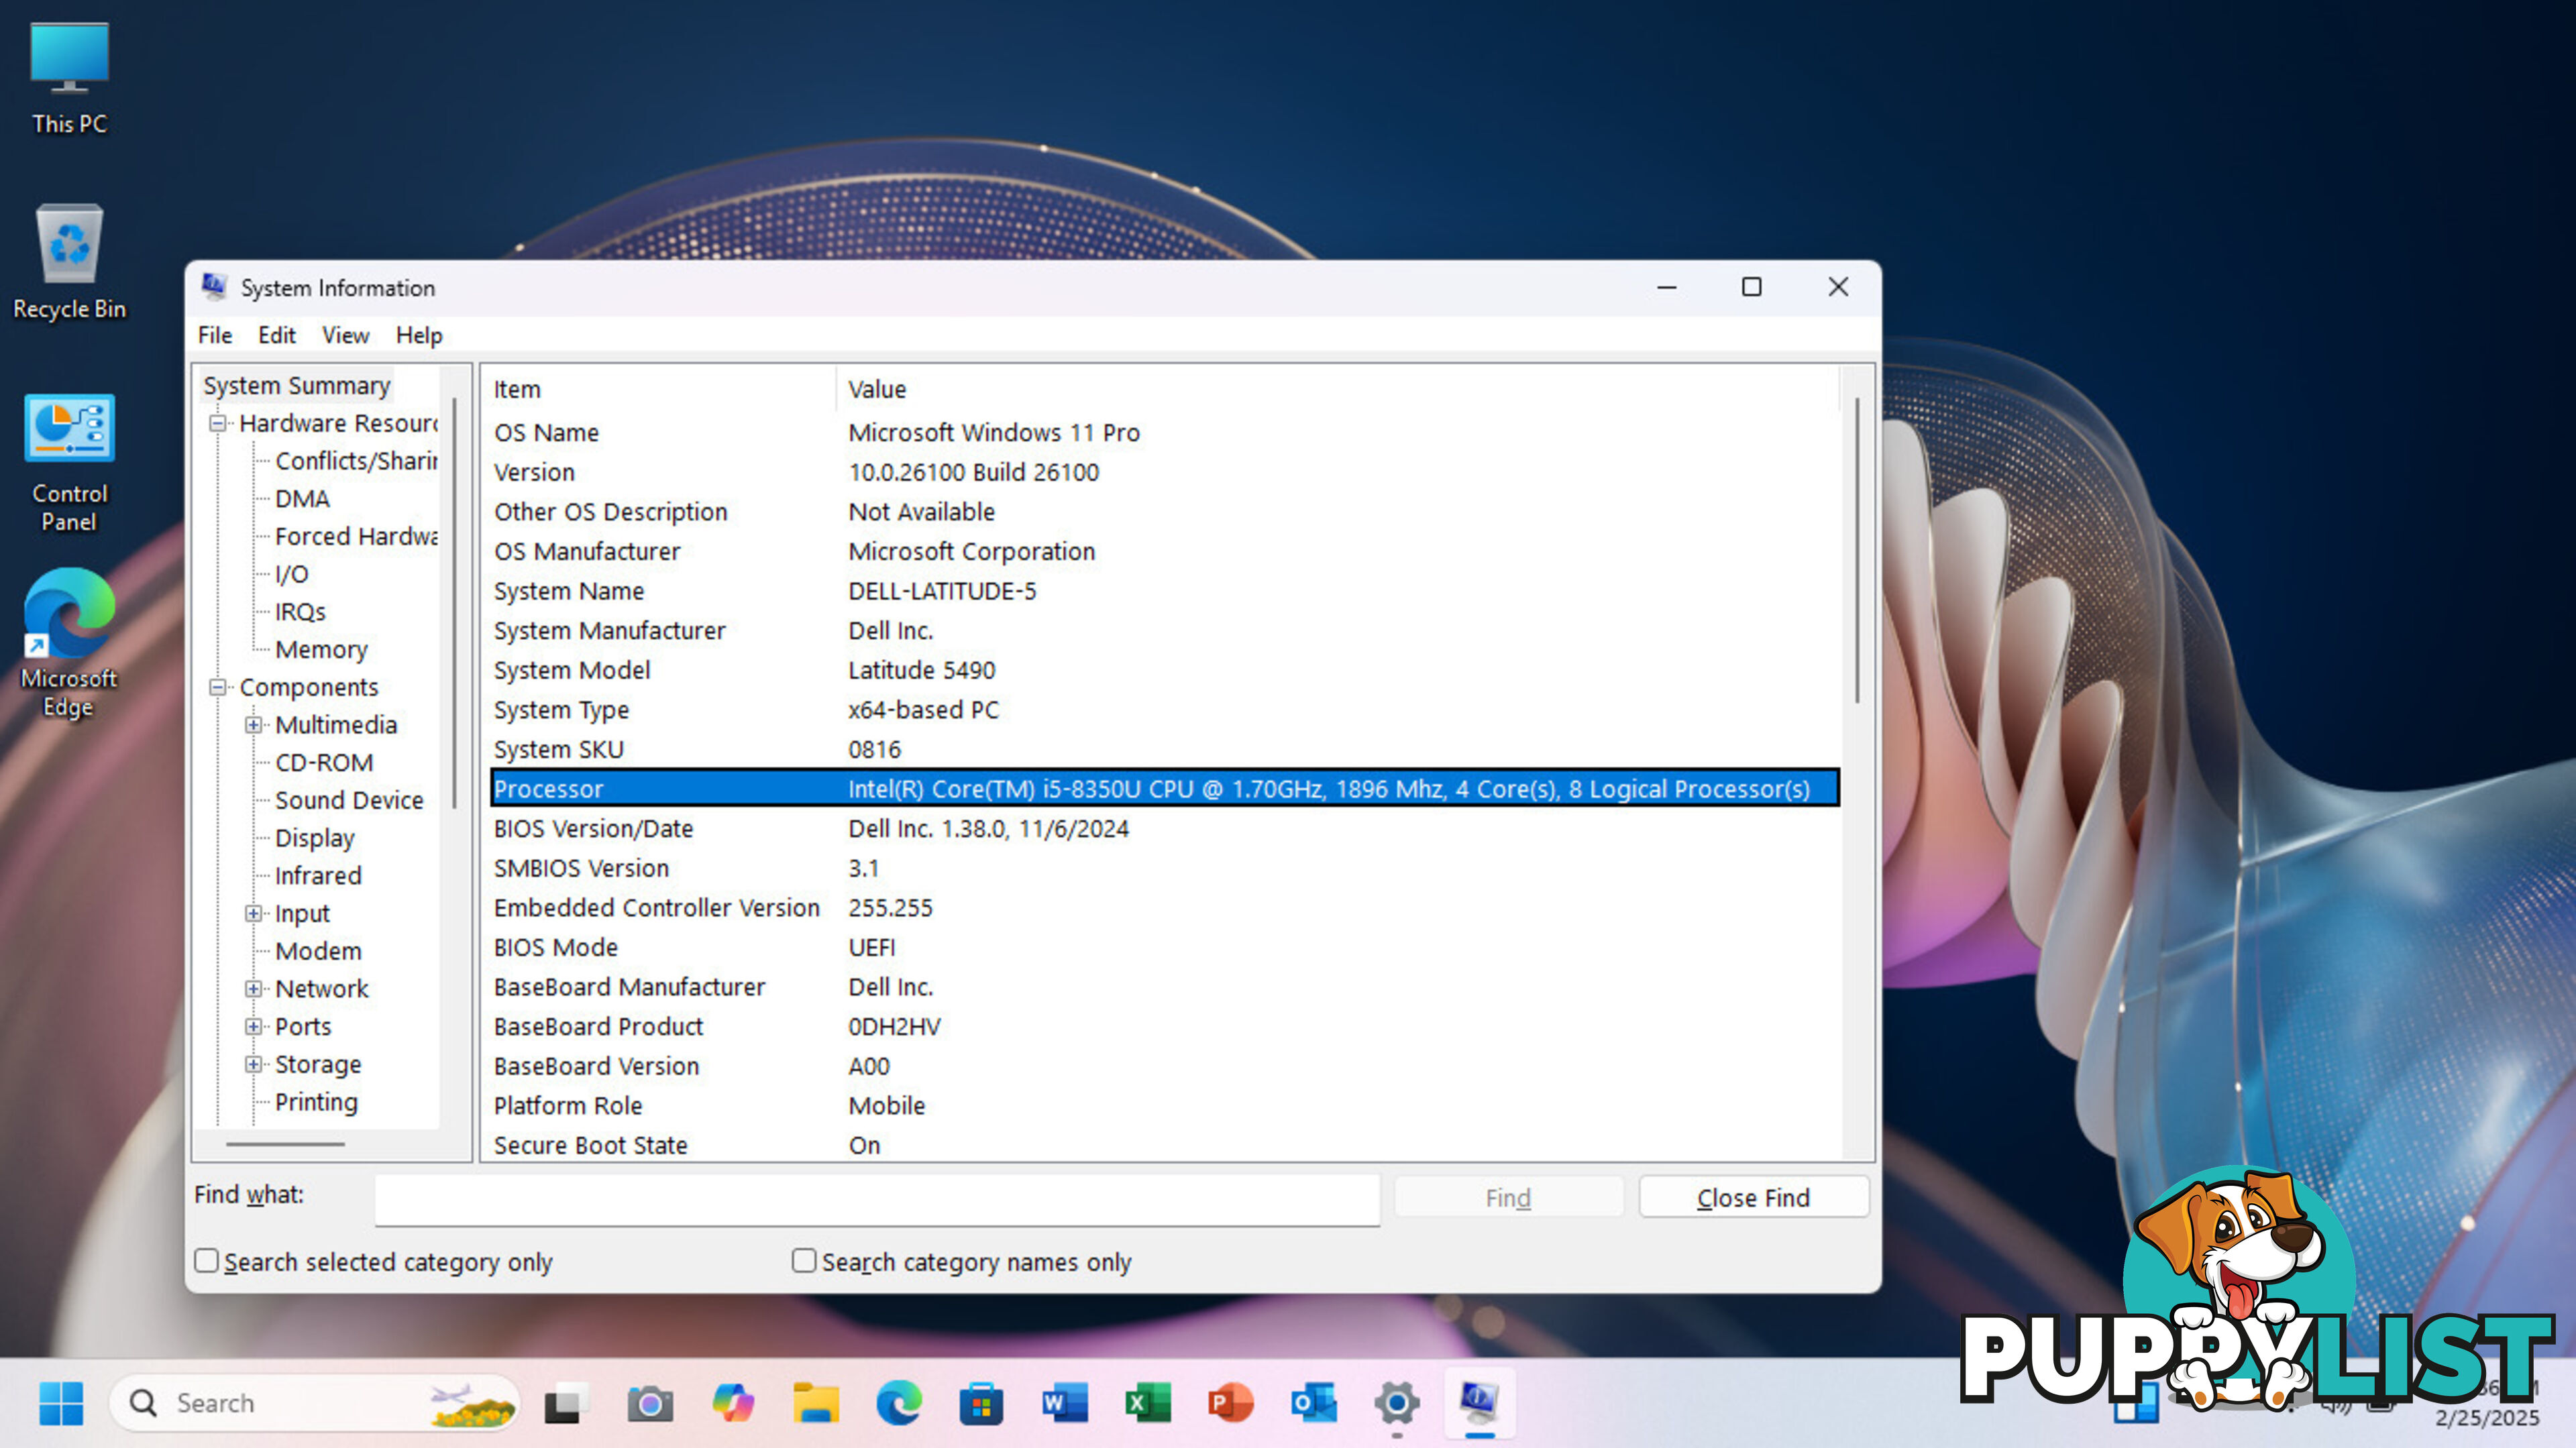Select Memory in the tree

click(x=321, y=650)
